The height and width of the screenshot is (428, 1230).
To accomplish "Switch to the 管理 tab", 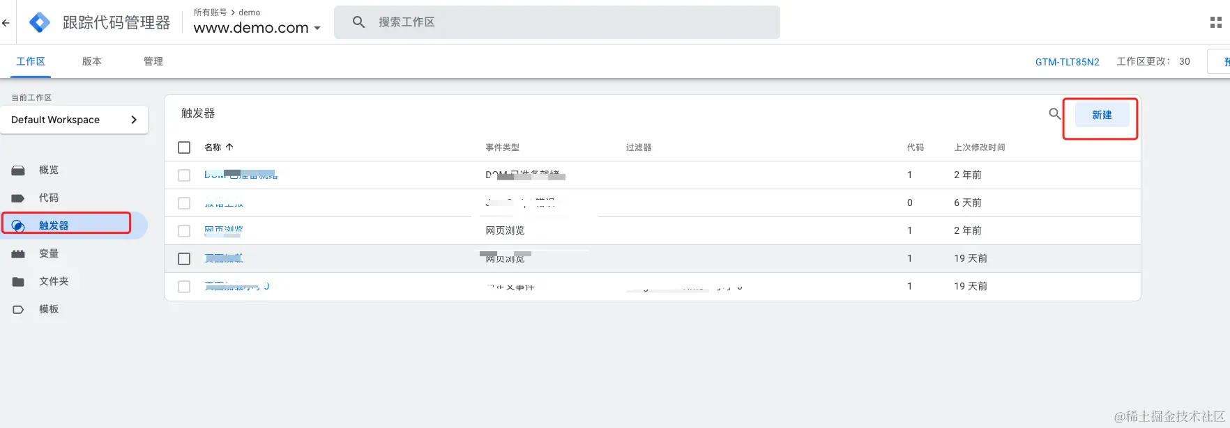I will coord(153,61).
